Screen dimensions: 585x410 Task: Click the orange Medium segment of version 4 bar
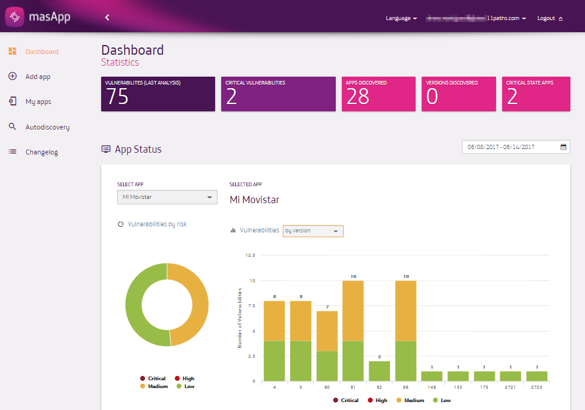click(x=274, y=321)
